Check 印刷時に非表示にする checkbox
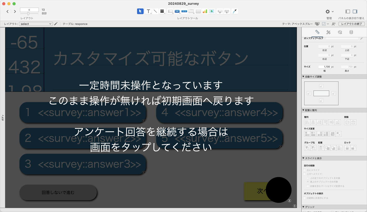The height and width of the screenshot is (212, 367). coord(305,198)
